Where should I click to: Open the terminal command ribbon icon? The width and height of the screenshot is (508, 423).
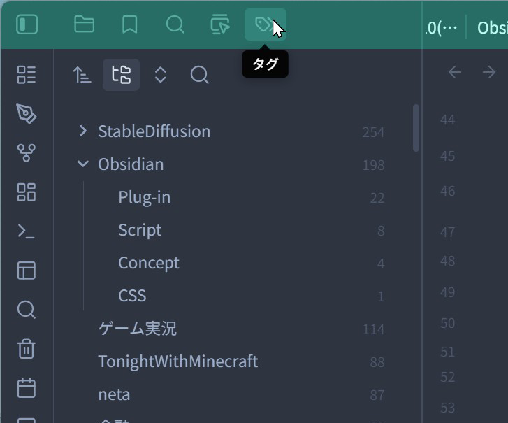[x=27, y=231]
